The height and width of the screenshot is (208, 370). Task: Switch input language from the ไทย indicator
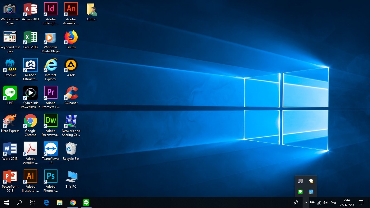[333, 203]
